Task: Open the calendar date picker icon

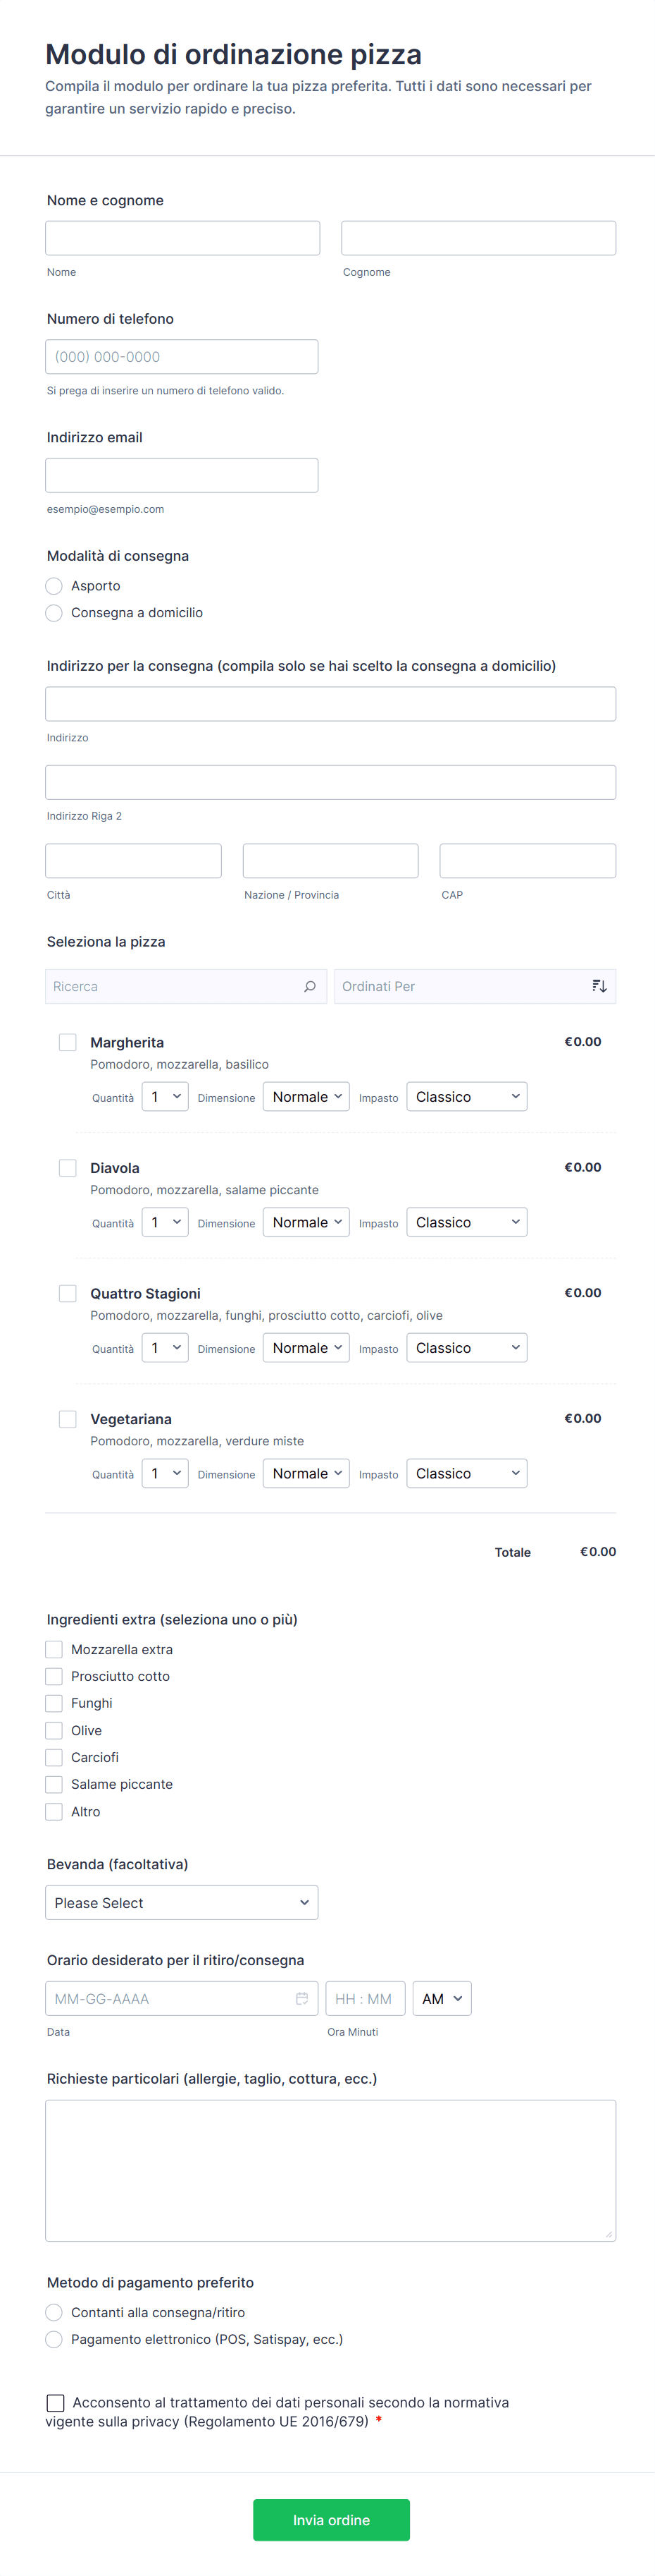Action: pos(301,1998)
